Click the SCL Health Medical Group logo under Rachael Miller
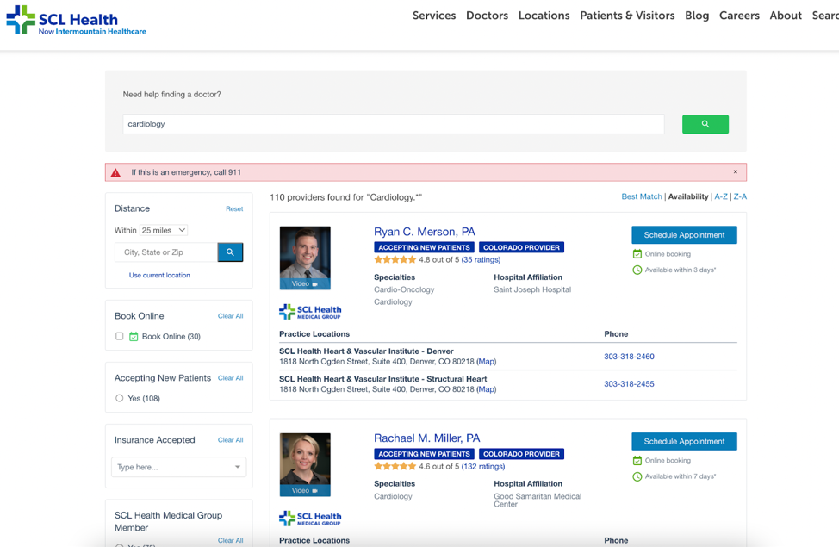 (310, 518)
